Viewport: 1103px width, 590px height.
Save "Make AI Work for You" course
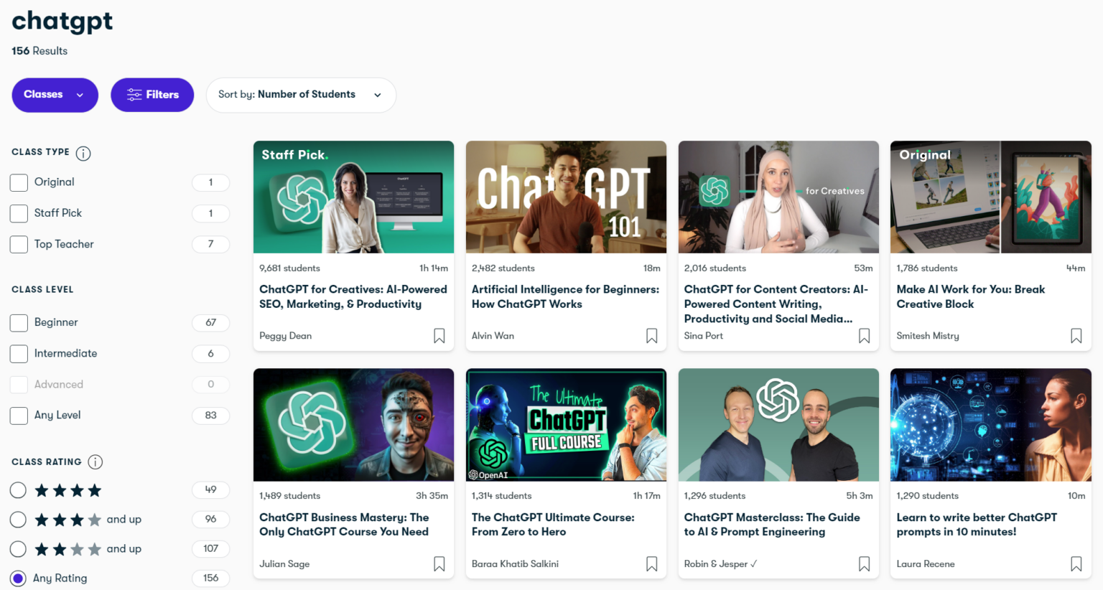click(1076, 335)
